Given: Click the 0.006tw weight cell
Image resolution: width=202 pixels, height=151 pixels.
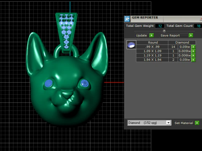Looking at the screenshot, I should (184, 55).
